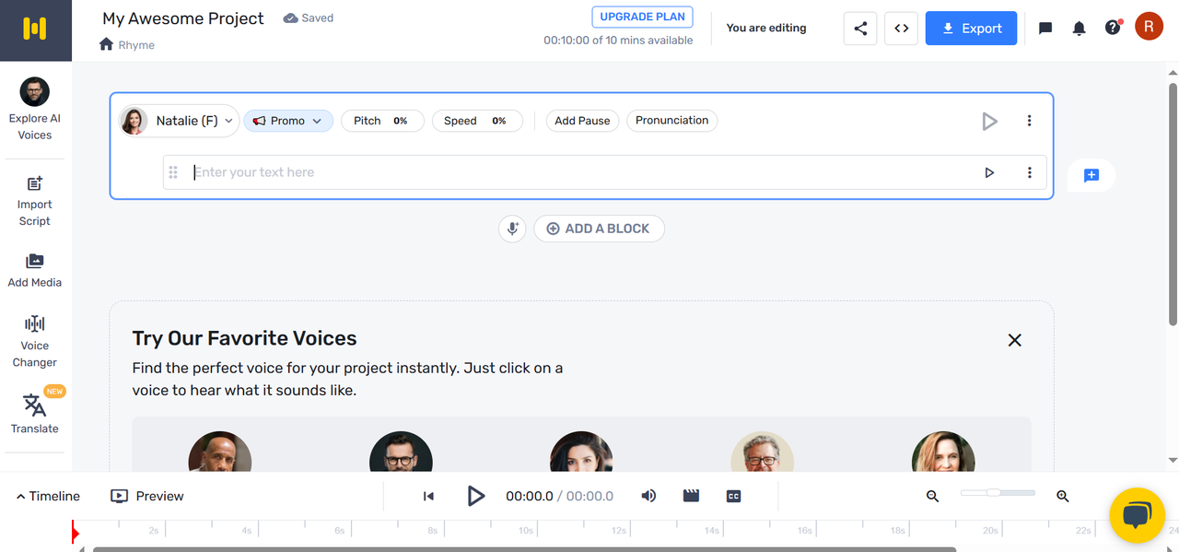This screenshot has width=1179, height=552.
Task: Adjust the Pitch 0% setting
Action: coord(382,121)
